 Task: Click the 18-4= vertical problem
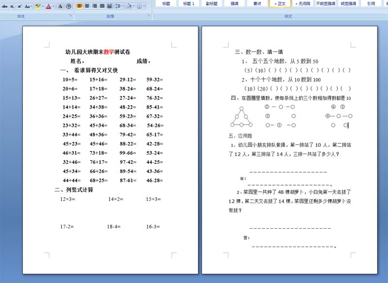click(x=113, y=226)
